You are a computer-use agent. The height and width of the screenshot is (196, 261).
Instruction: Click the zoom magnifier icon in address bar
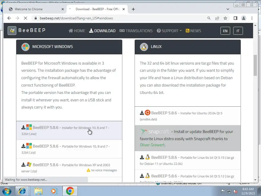tap(209, 18)
